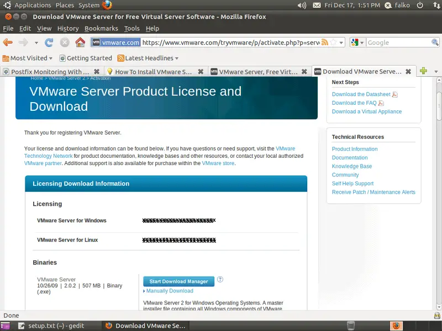Click the Firefox icon in bottom right panel
This screenshot has height=331, width=442.
[396, 325]
